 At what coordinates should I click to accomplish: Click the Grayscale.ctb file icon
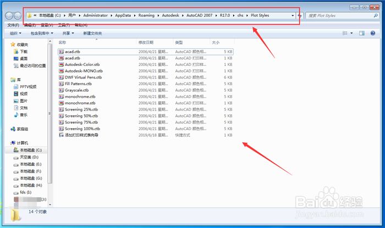(x=62, y=90)
